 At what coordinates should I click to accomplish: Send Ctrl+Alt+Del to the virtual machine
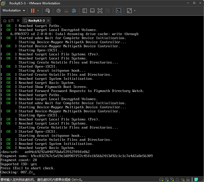pyautogui.click(x=48, y=11)
